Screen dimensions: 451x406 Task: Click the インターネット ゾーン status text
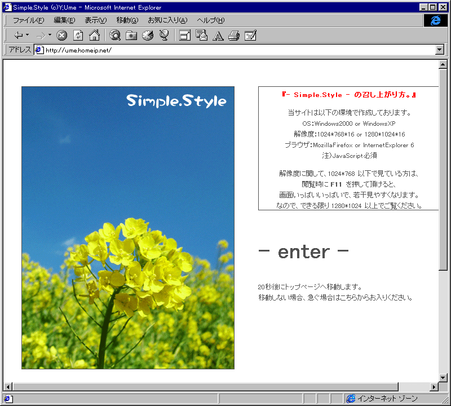387,399
